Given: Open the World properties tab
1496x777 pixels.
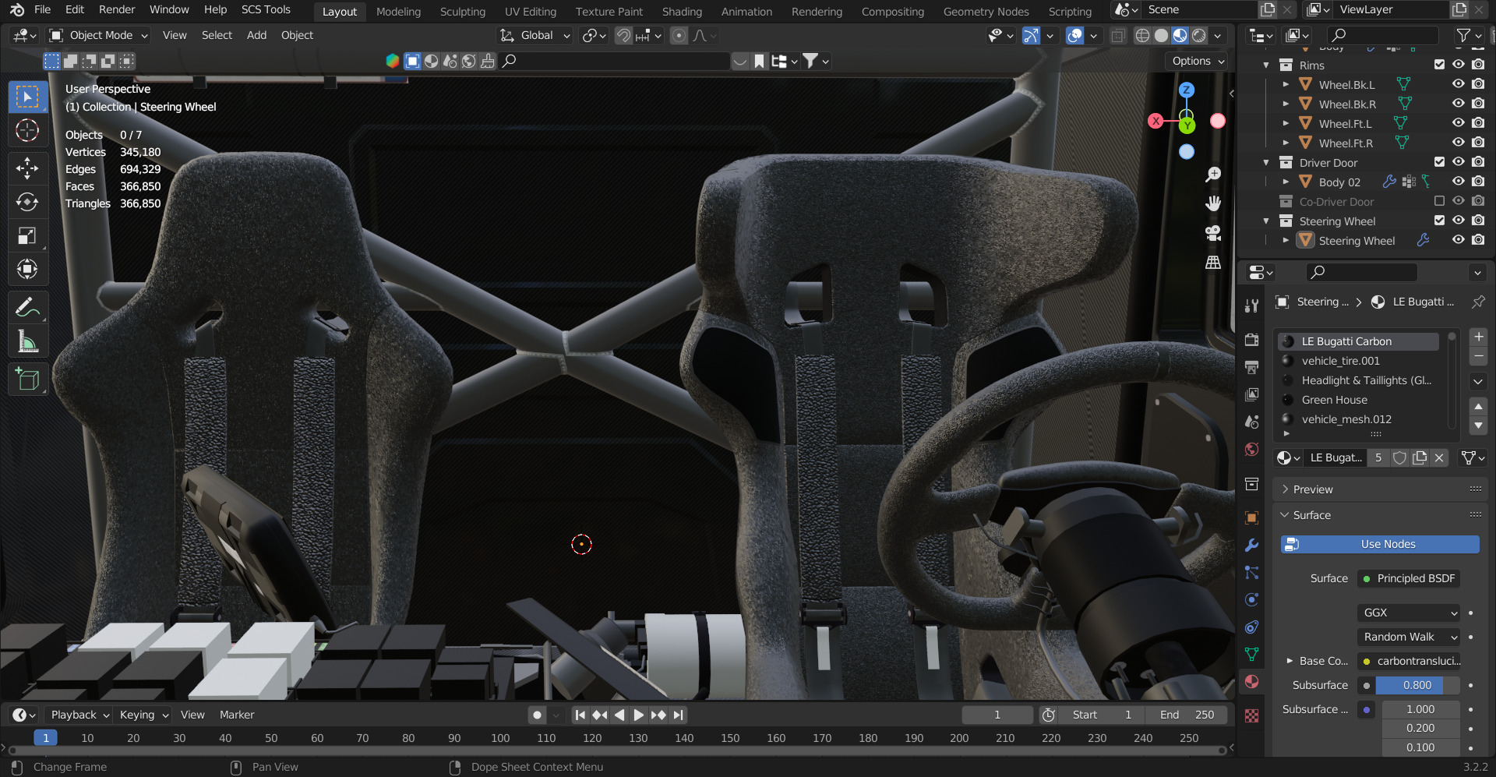Looking at the screenshot, I should point(1252,449).
